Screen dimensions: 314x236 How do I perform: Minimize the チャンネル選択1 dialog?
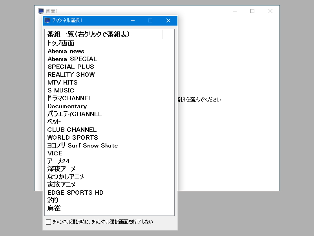133,20
